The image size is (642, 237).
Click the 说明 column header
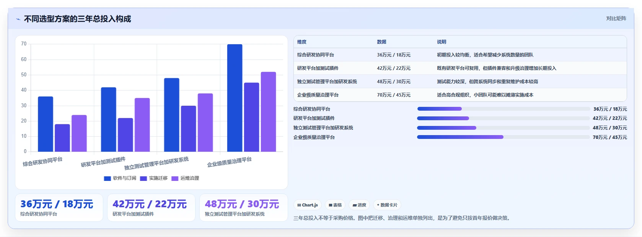pyautogui.click(x=442, y=42)
